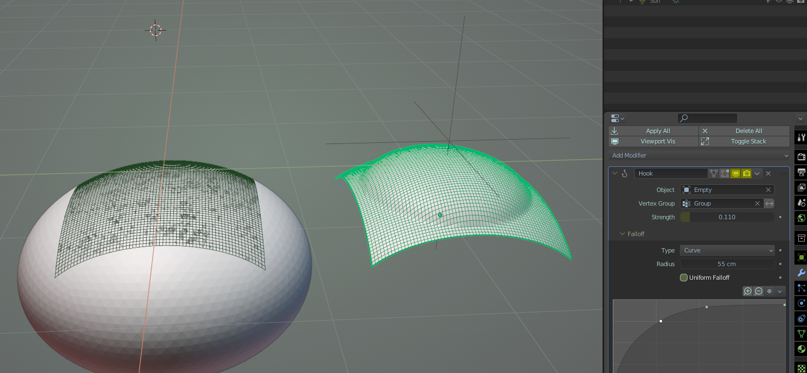Open the Physics properties tab icon
Screen dimensions: 807x373
click(801, 303)
